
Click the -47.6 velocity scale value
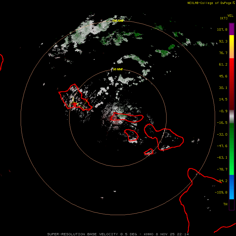(222, 146)
